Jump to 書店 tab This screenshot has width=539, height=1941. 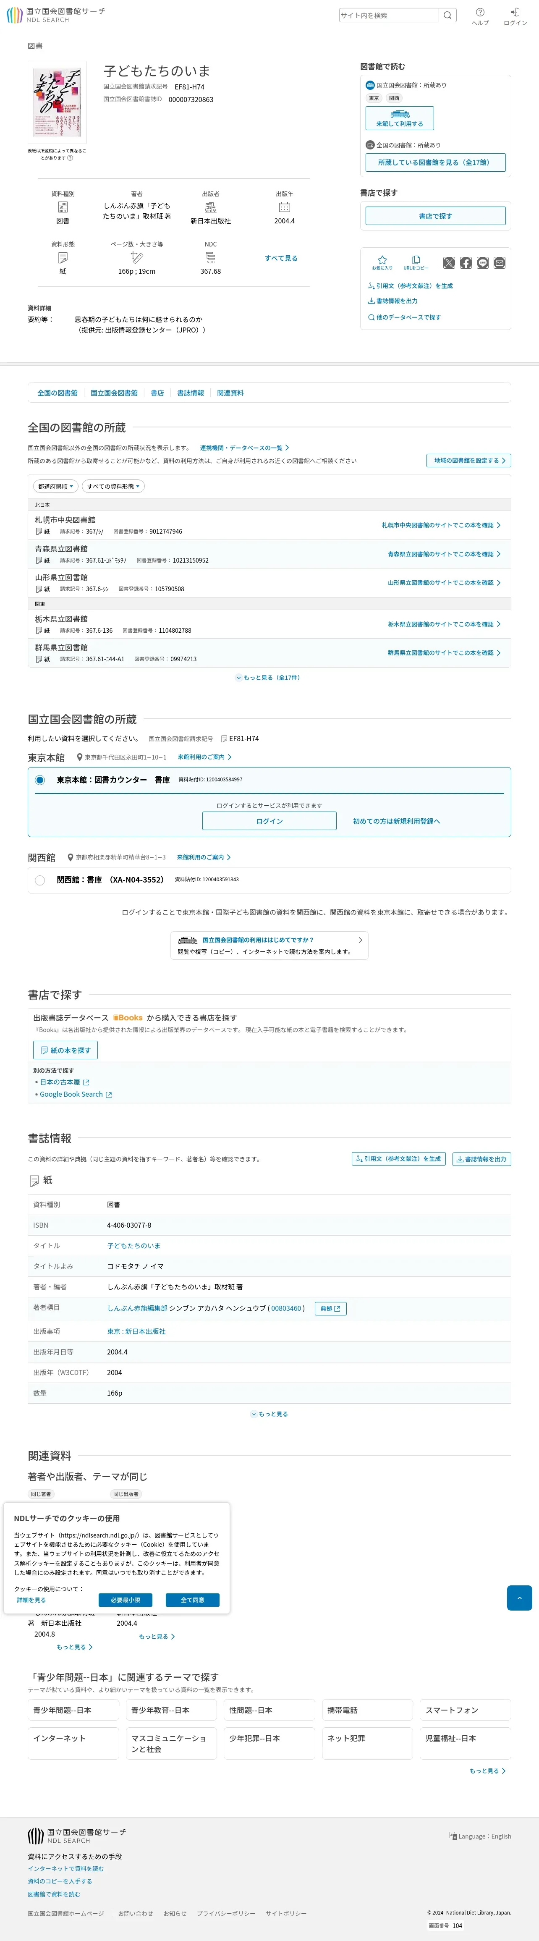(157, 393)
